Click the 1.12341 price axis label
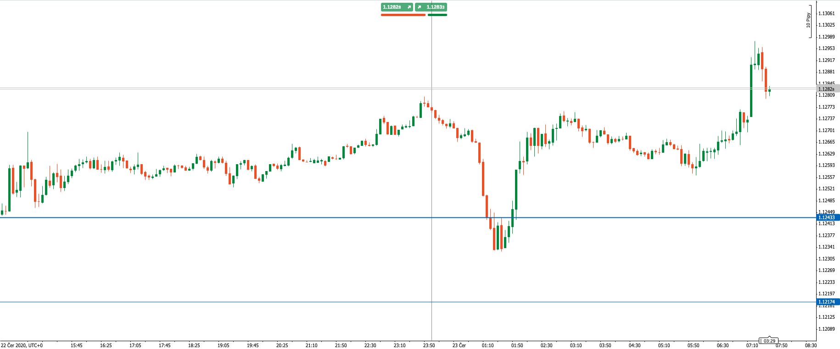The height and width of the screenshot is (349, 840). tap(827, 247)
